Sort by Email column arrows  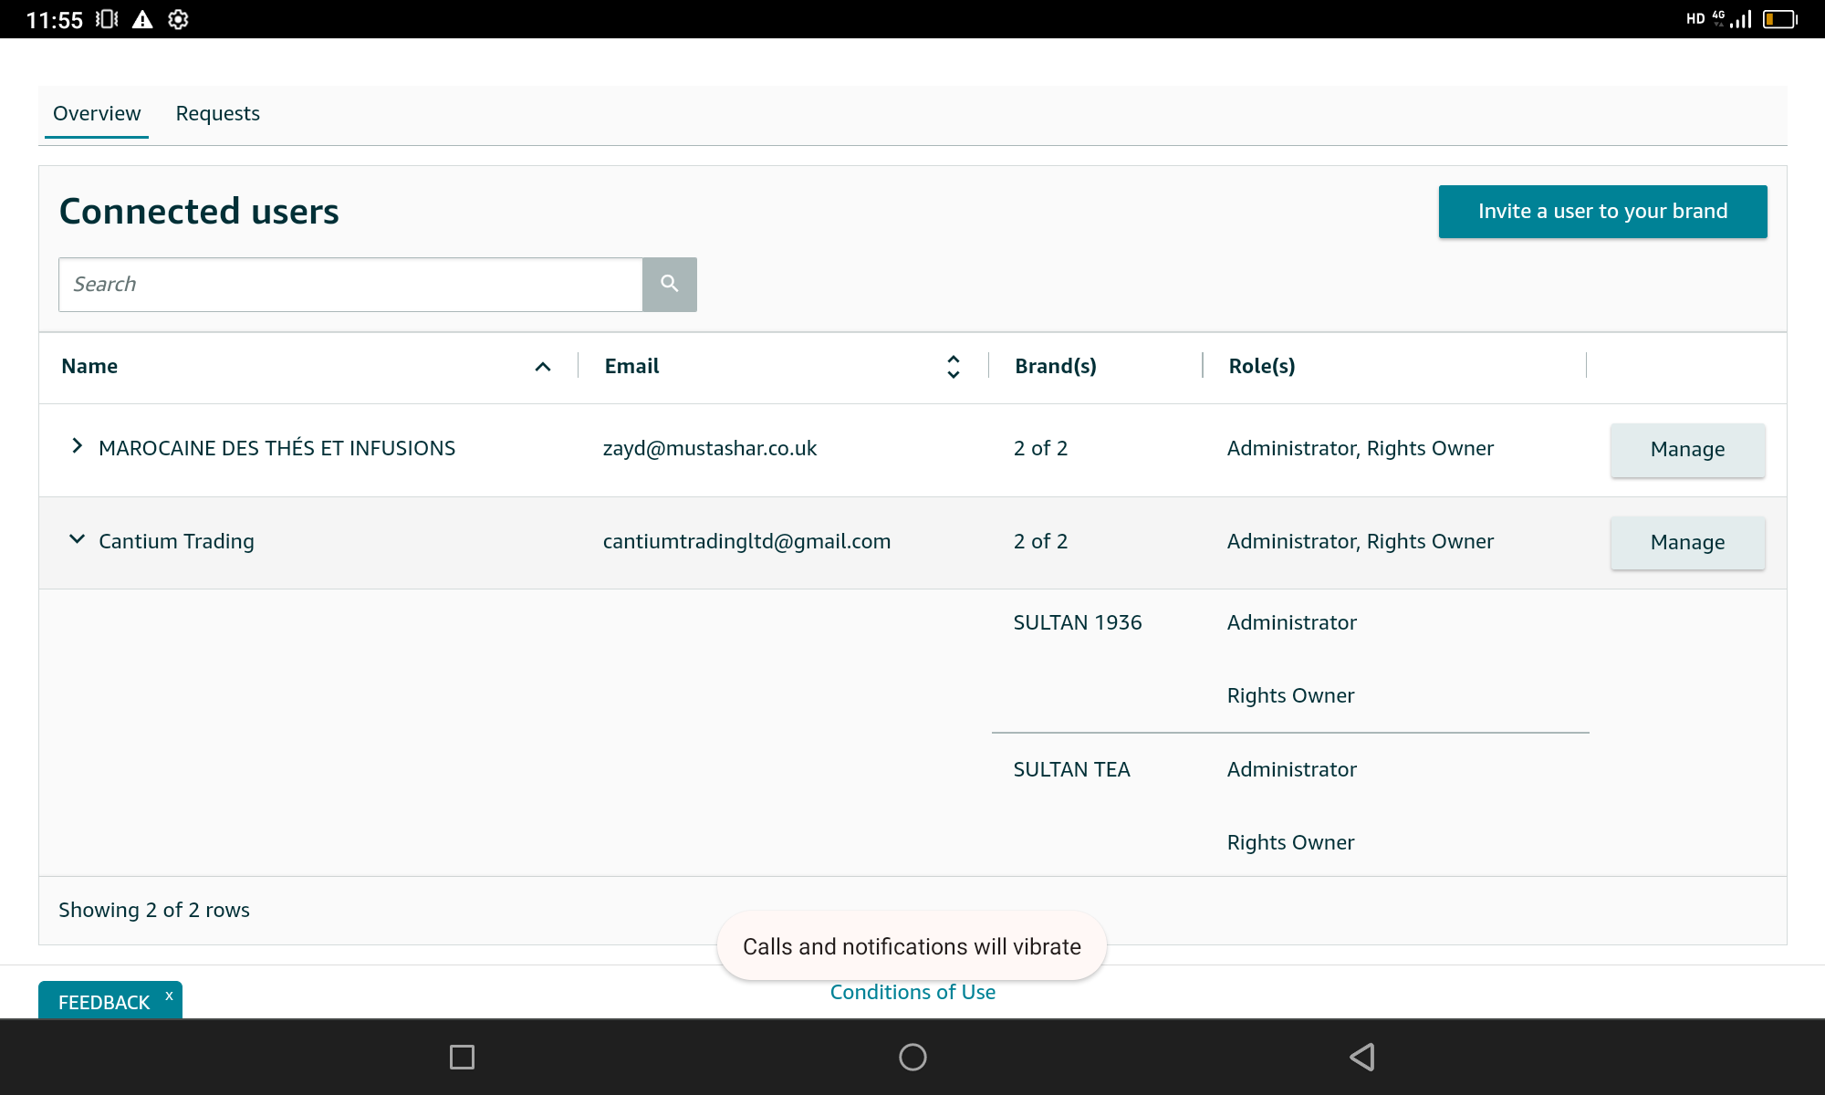pyautogui.click(x=954, y=367)
